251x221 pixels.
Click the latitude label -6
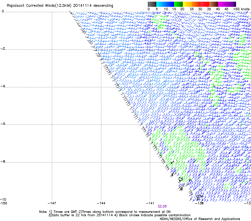click(3, 124)
